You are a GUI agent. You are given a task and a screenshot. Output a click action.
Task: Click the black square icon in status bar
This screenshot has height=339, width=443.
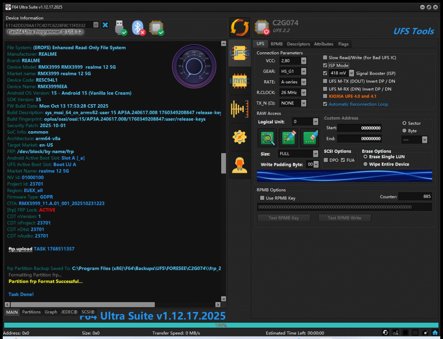[x=405, y=332]
